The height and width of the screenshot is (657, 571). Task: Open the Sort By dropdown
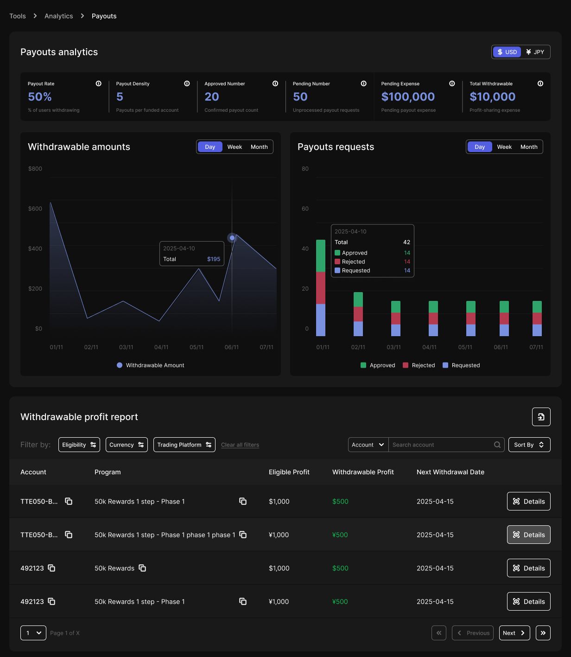pyautogui.click(x=529, y=445)
